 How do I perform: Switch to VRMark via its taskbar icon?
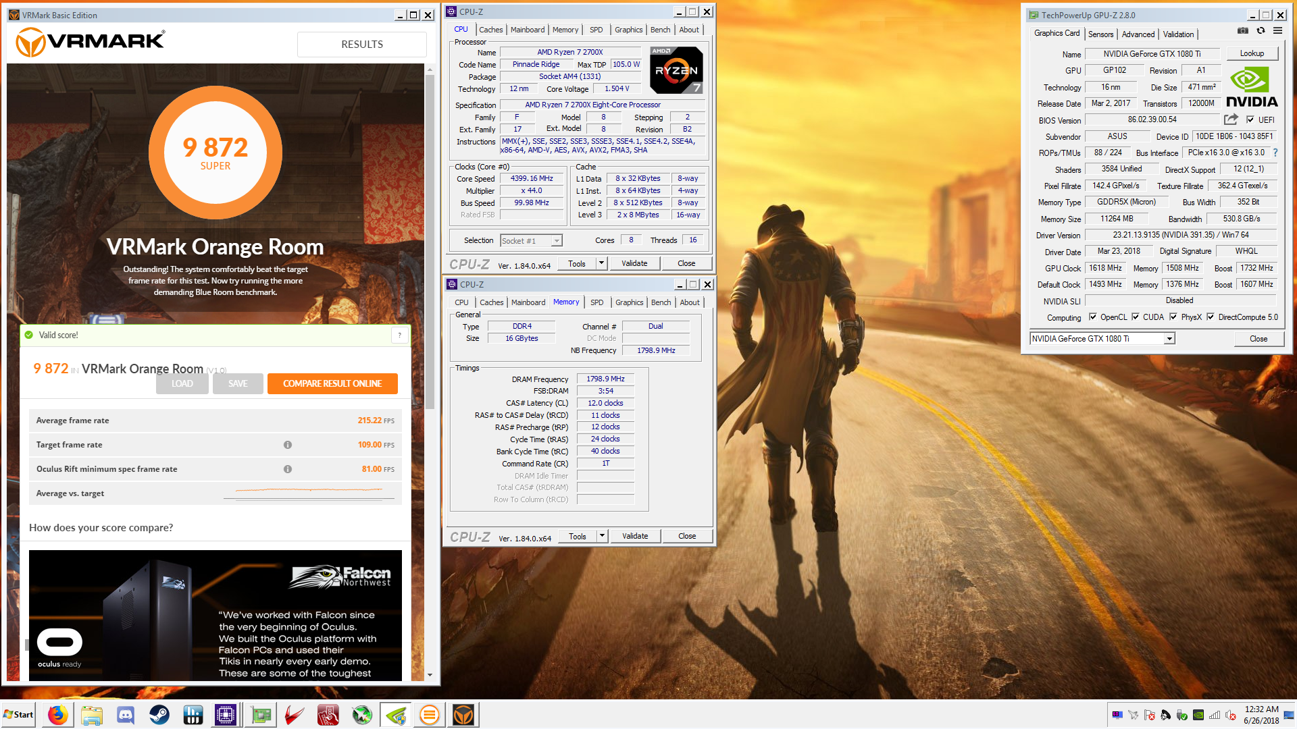point(463,715)
